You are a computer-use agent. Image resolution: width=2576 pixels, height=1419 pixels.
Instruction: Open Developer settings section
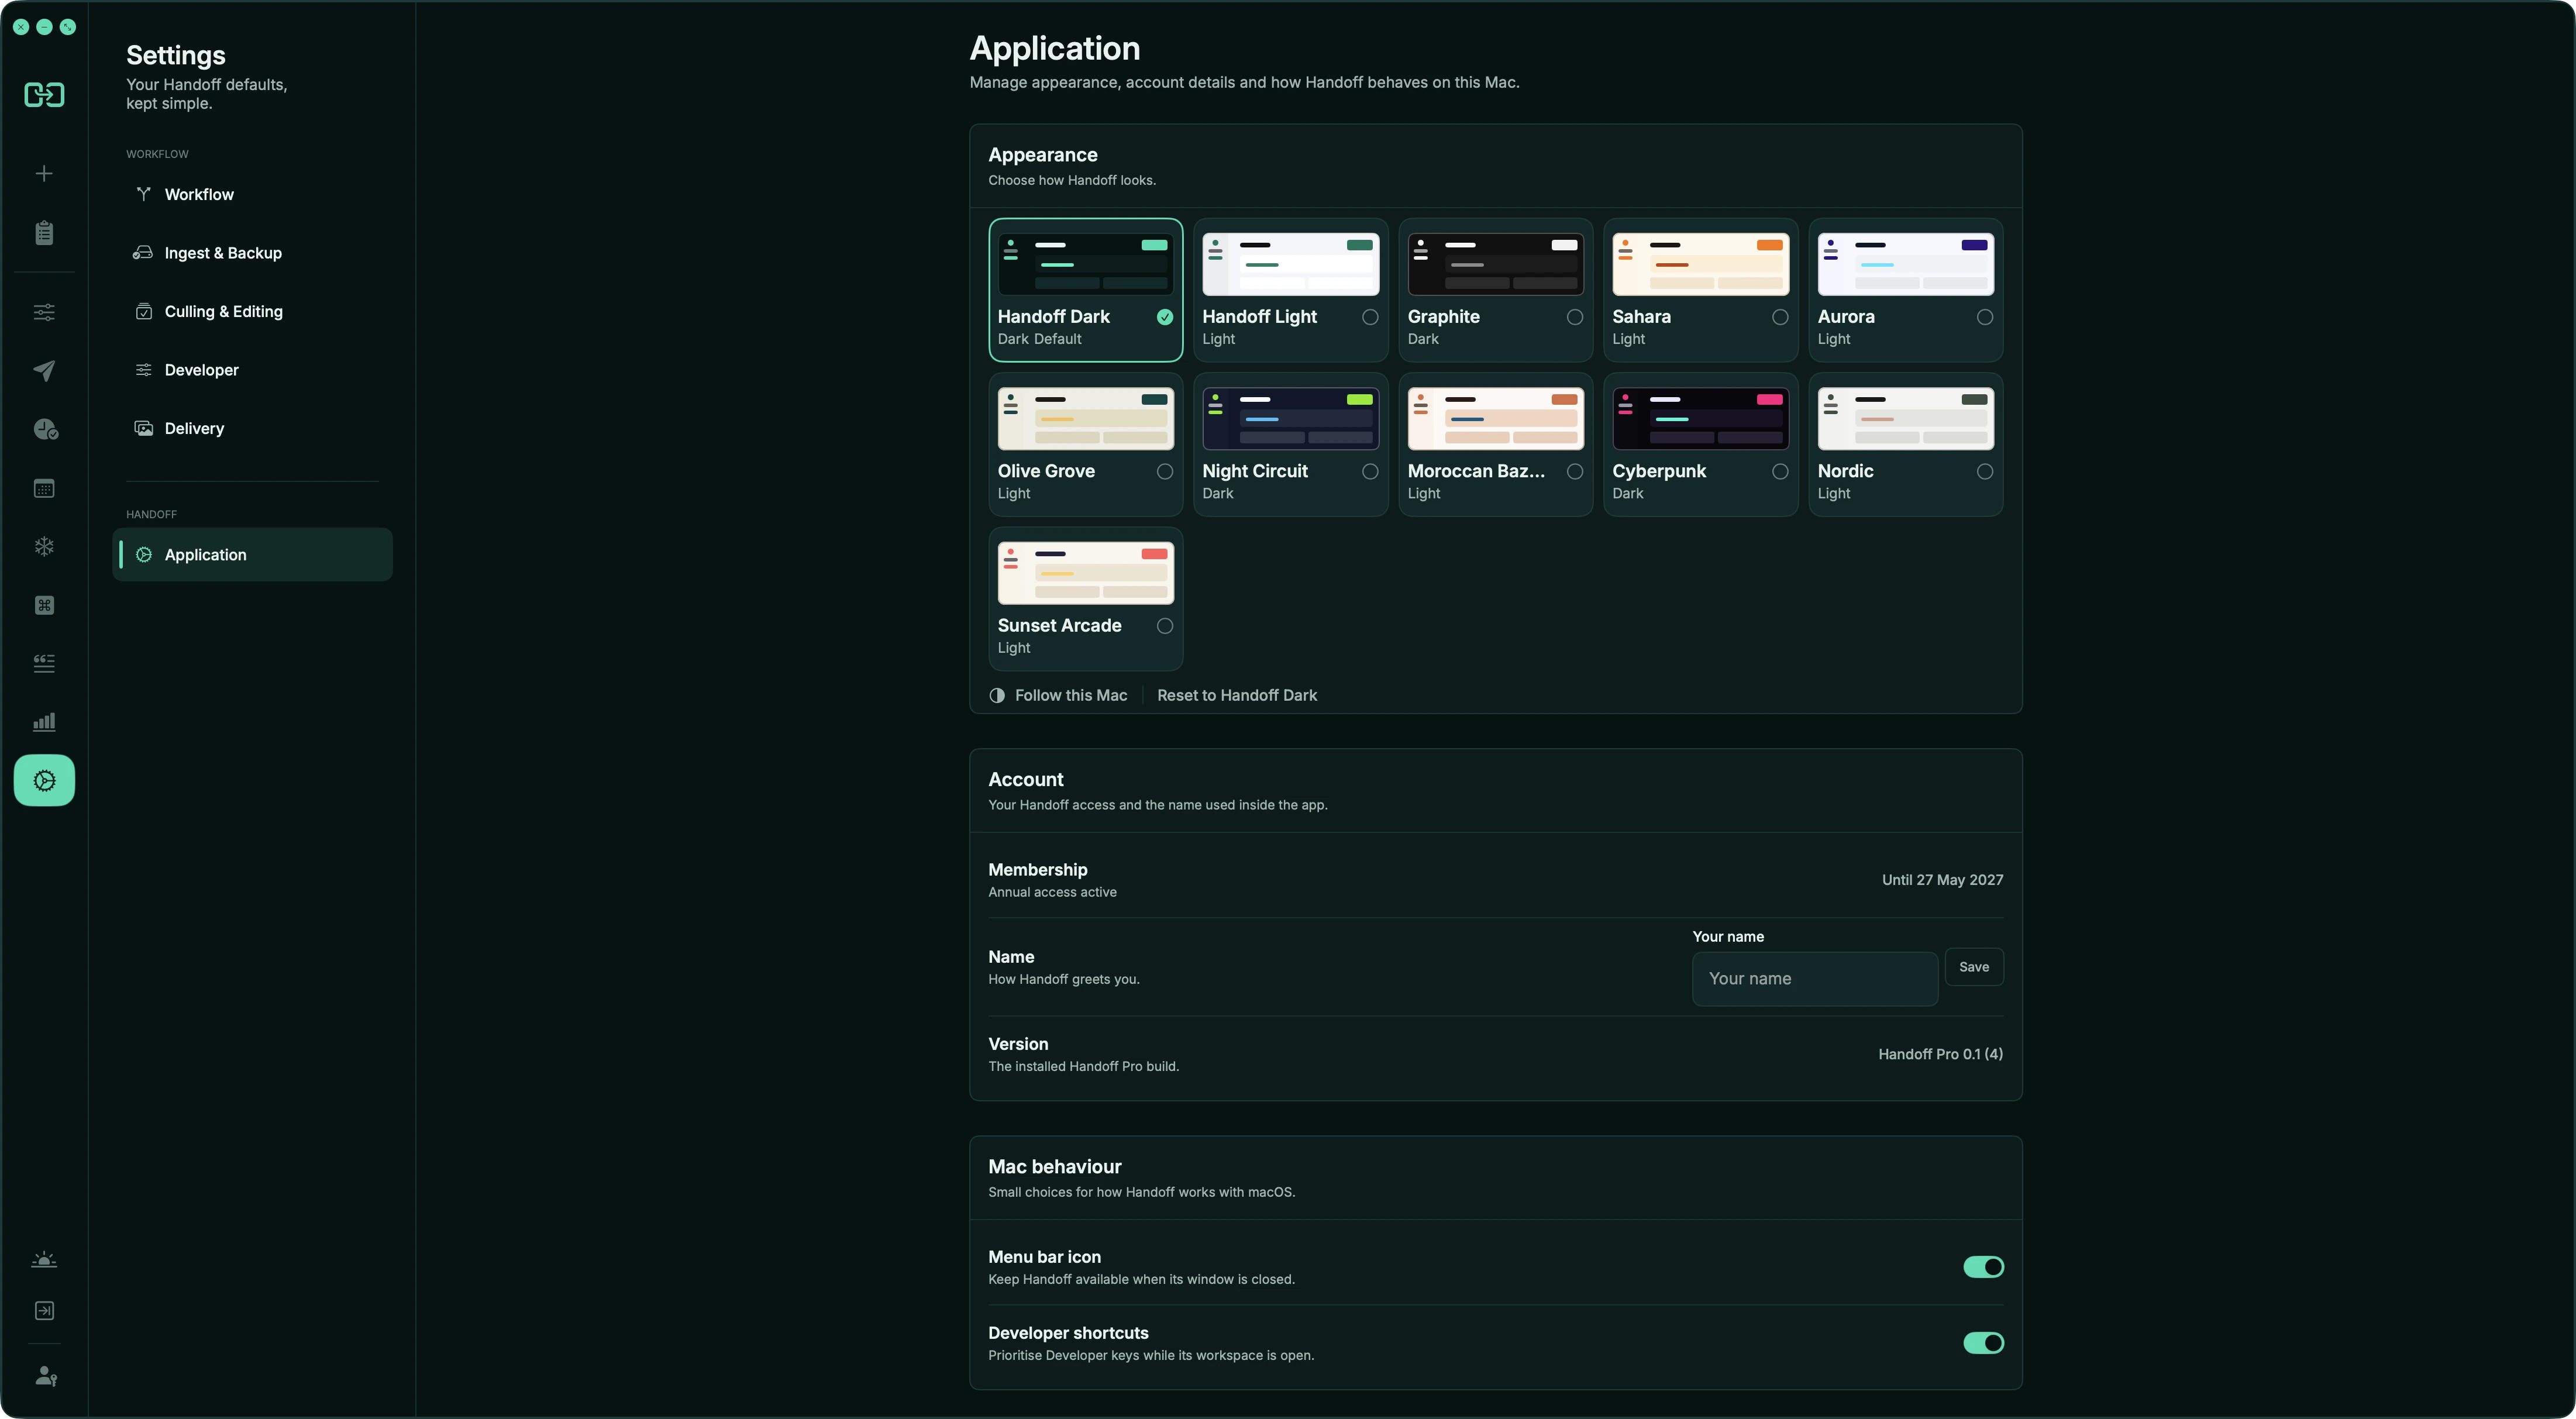[x=252, y=370]
